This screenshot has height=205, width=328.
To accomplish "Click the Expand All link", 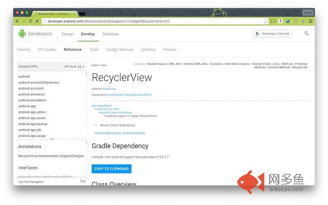I will 300,67.
